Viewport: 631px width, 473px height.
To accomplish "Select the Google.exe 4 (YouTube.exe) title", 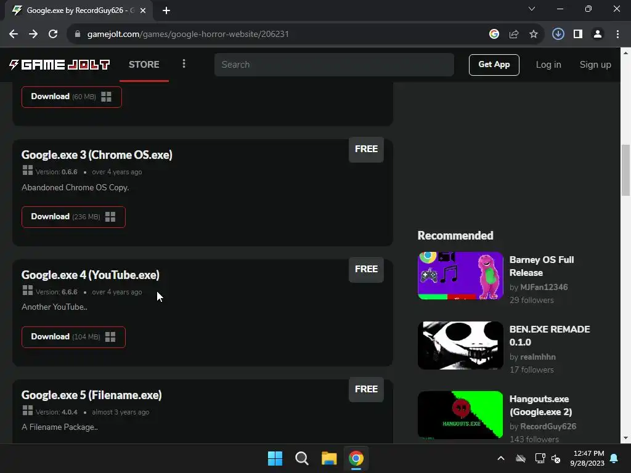I will pyautogui.click(x=91, y=275).
